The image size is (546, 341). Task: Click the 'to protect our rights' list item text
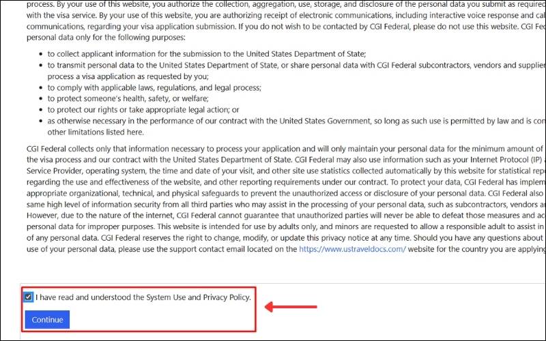(143, 110)
